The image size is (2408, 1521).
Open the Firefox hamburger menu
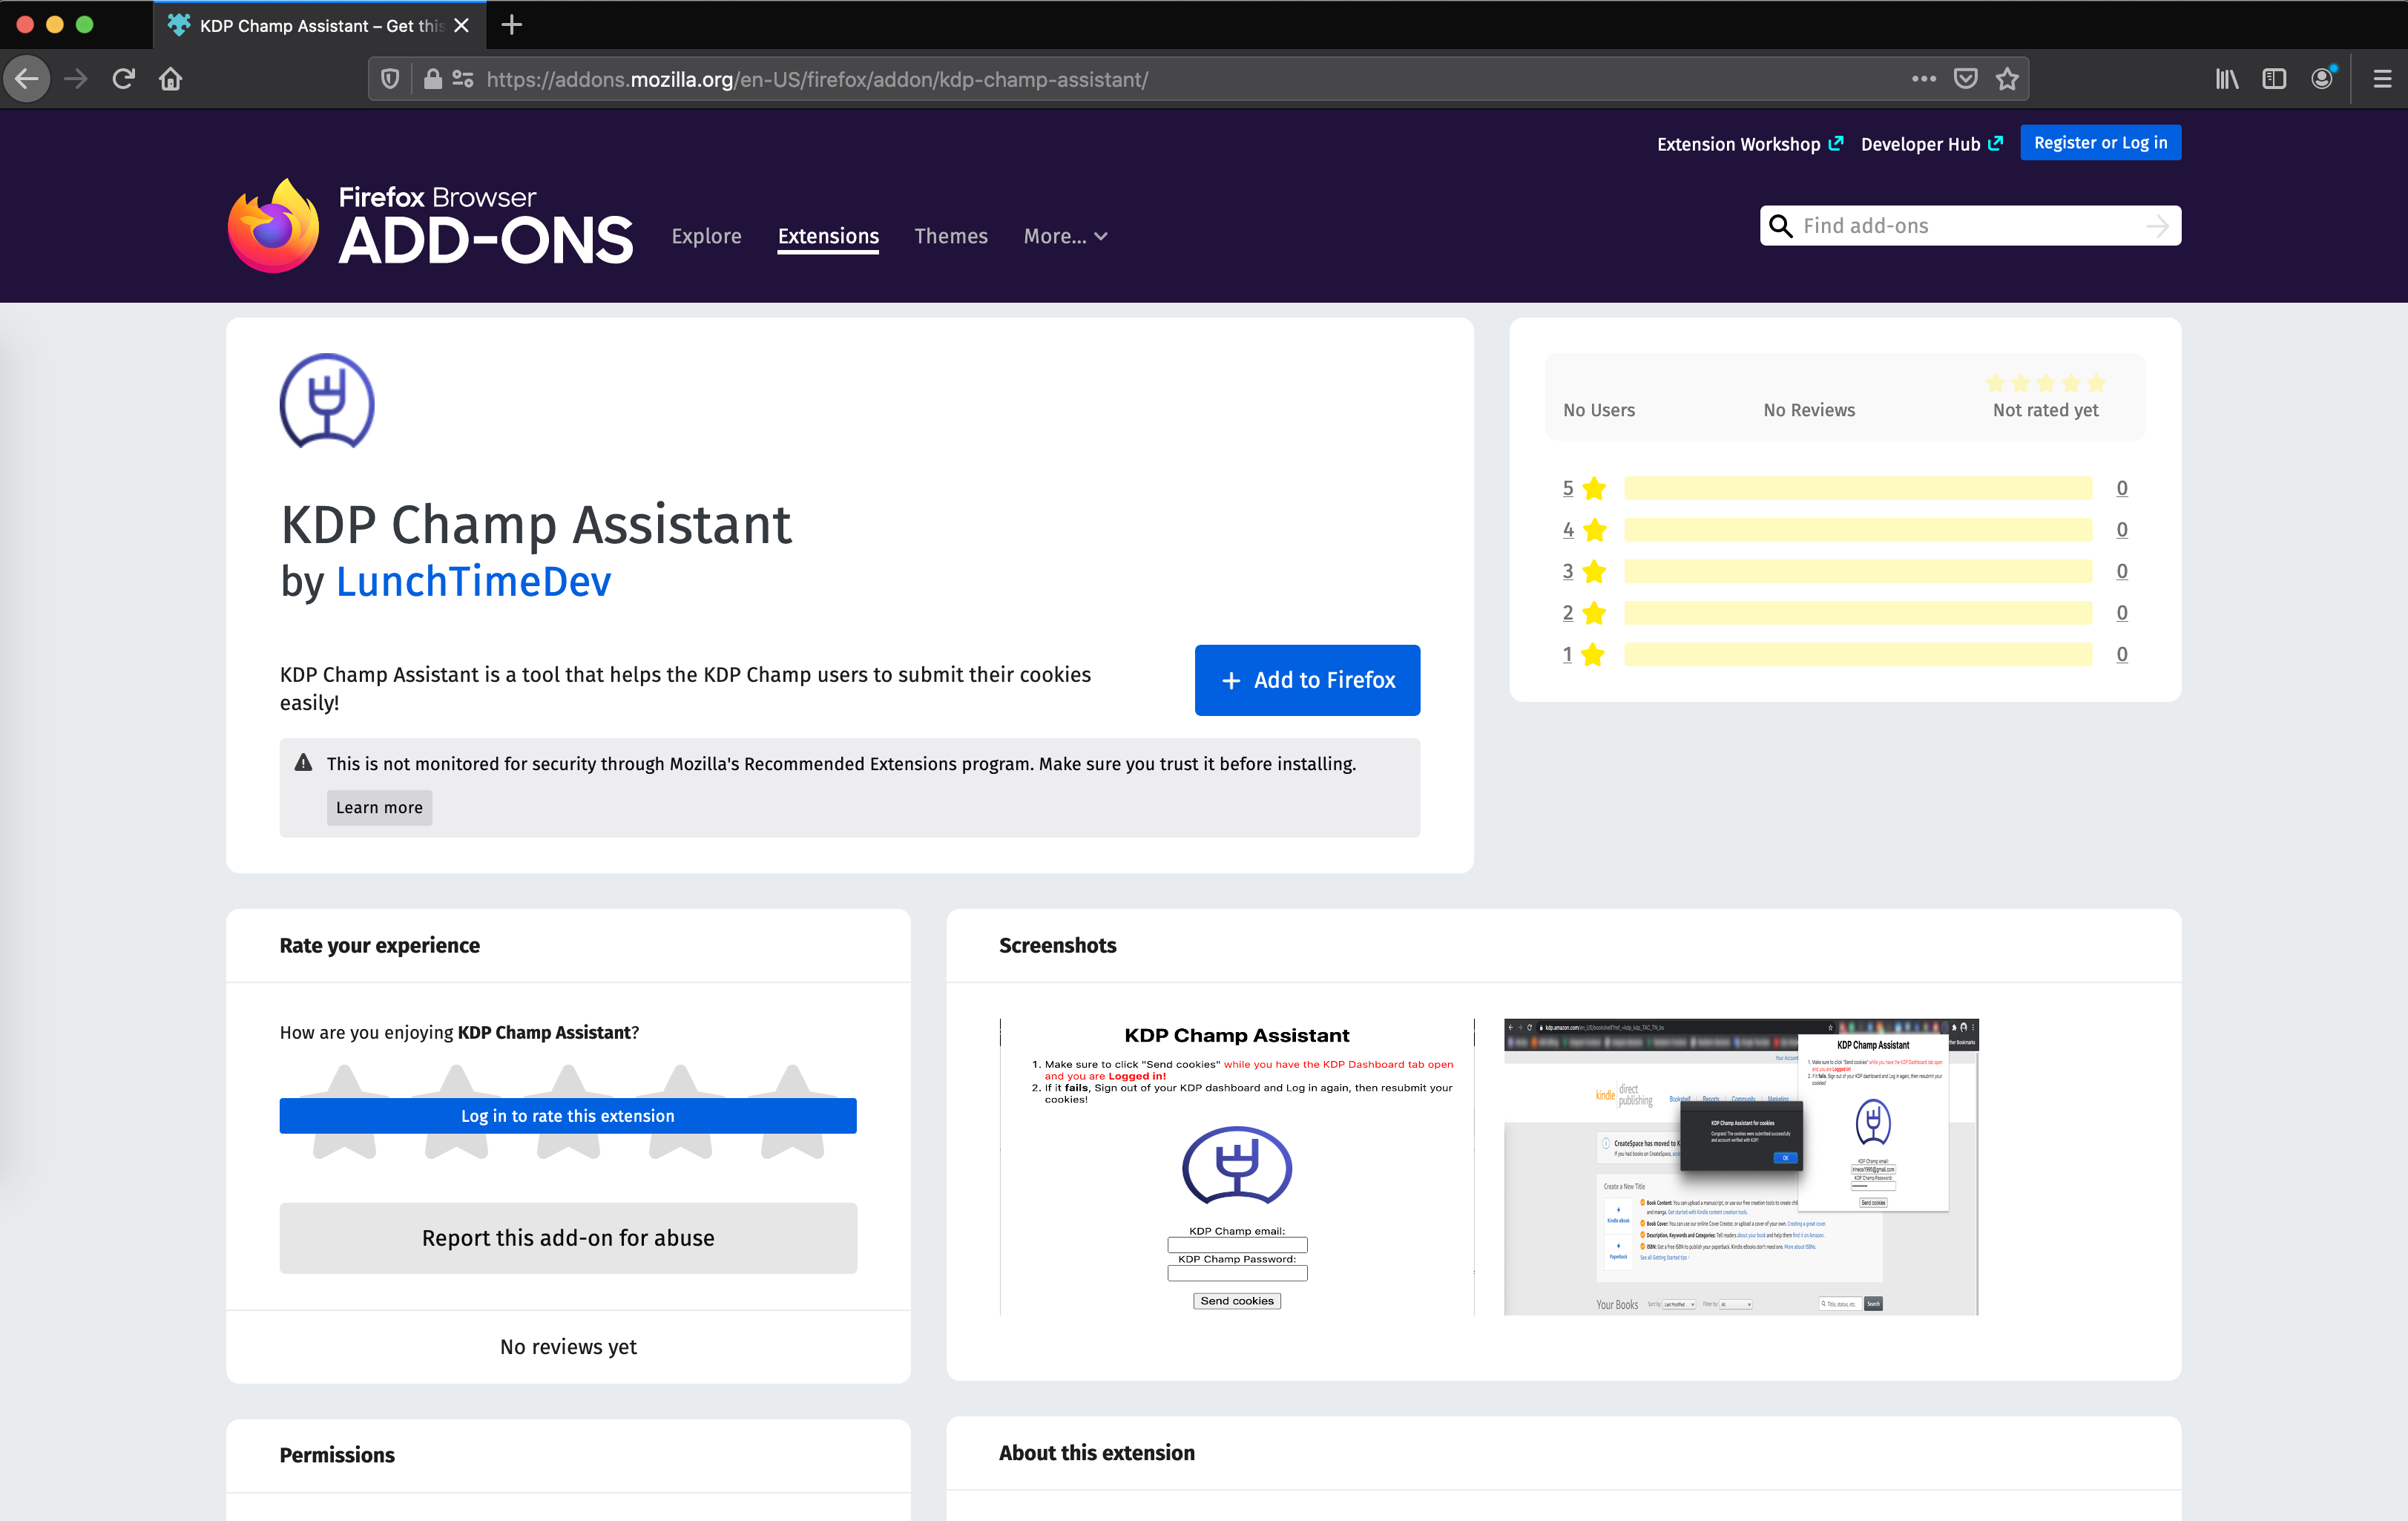tap(2383, 79)
